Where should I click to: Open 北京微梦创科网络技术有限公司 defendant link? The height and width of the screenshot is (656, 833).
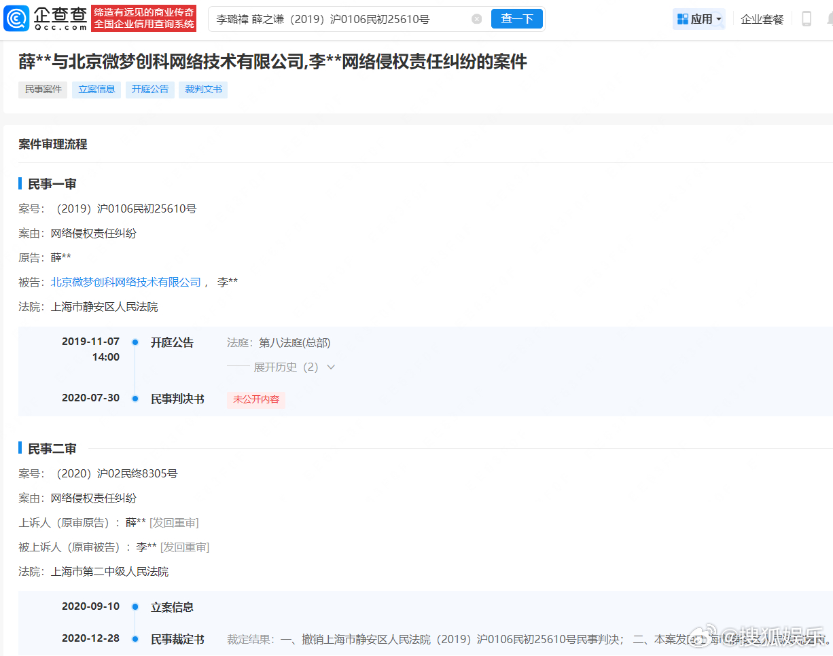[126, 283]
